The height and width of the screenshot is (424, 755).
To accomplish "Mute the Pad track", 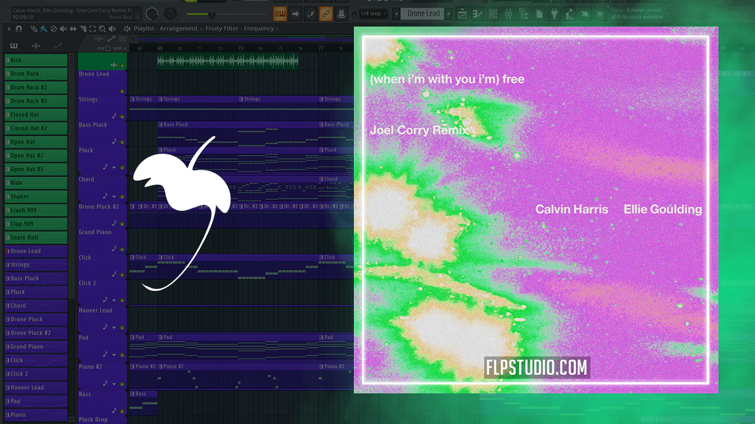I will coord(122,354).
